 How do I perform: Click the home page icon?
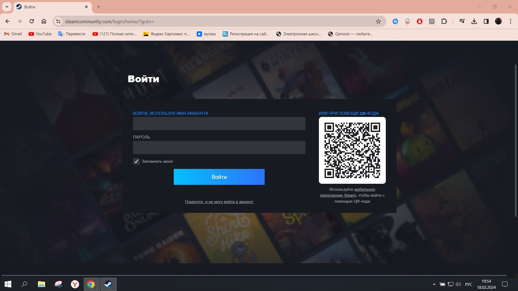pyautogui.click(x=44, y=21)
